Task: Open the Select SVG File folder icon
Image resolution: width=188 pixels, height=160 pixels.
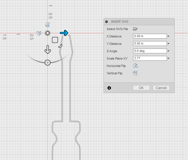Action: (135, 29)
